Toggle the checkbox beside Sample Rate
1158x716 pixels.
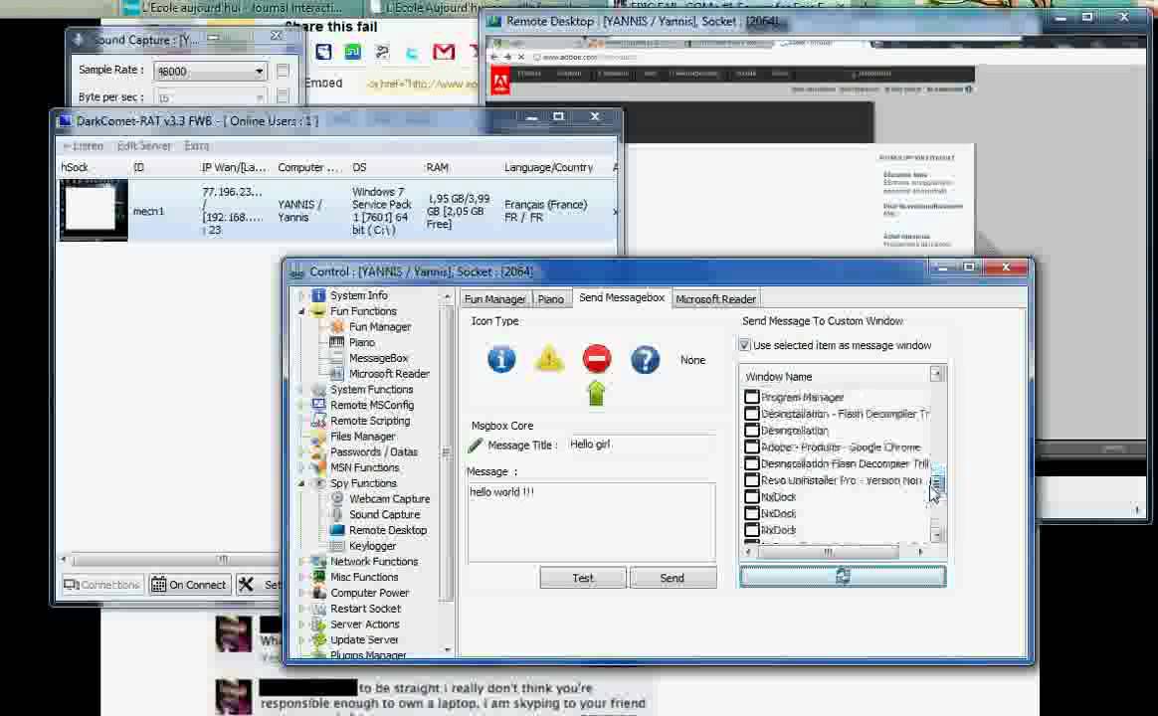point(283,71)
